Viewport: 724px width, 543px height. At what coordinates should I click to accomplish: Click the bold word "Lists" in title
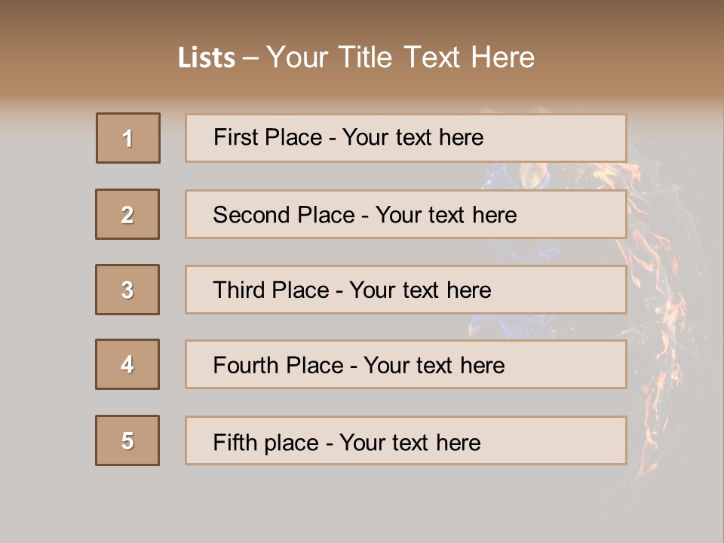(207, 58)
